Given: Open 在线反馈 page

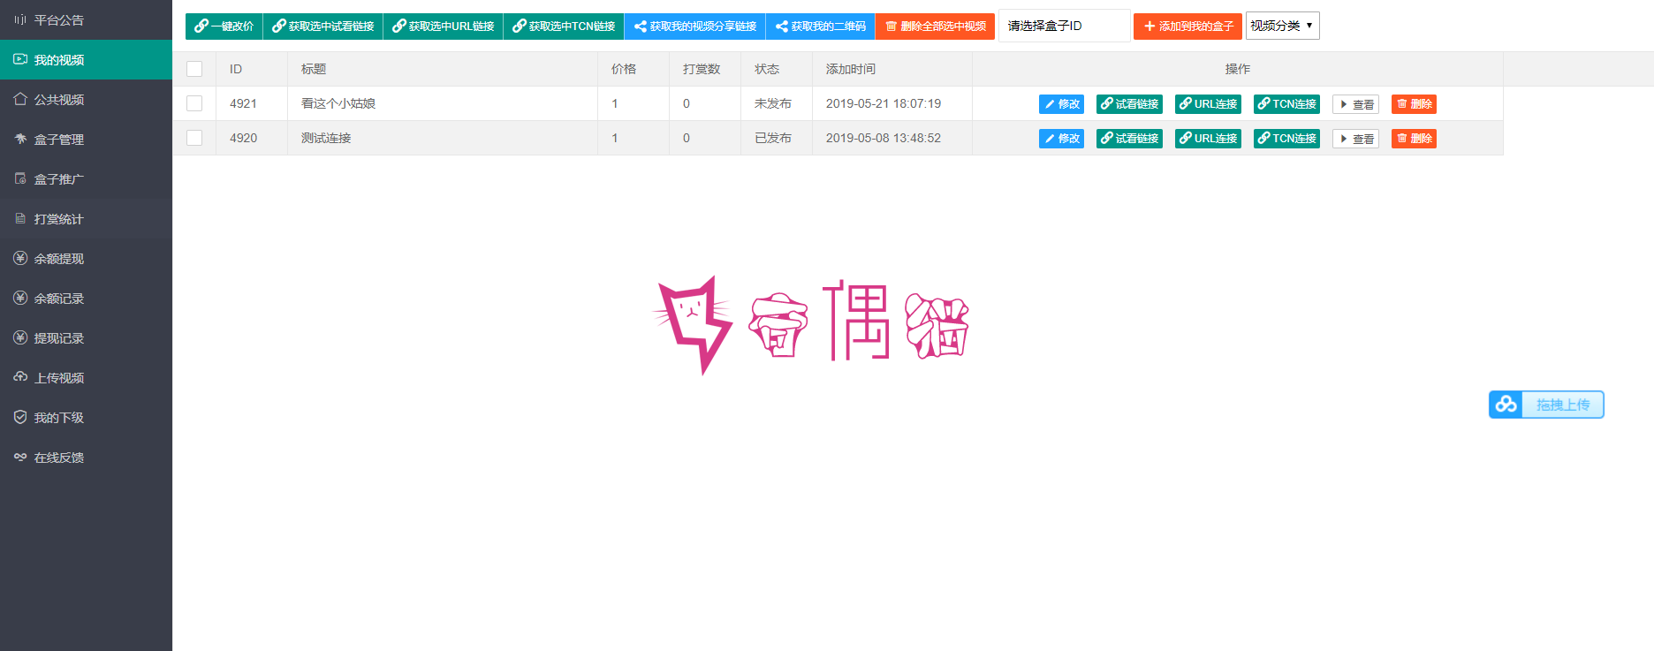Looking at the screenshot, I should (x=86, y=457).
